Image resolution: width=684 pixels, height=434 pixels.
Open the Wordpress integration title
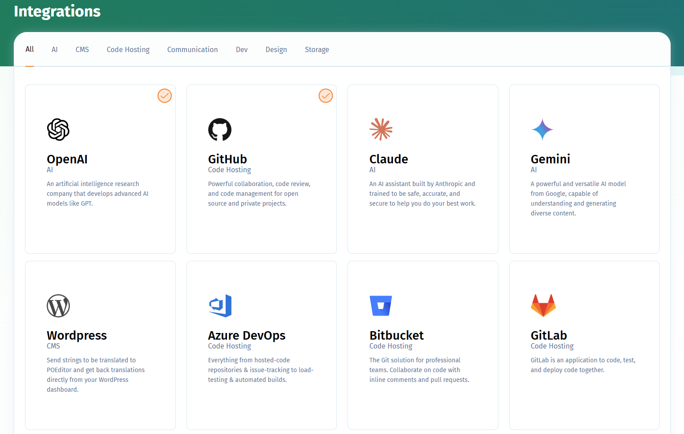(77, 335)
